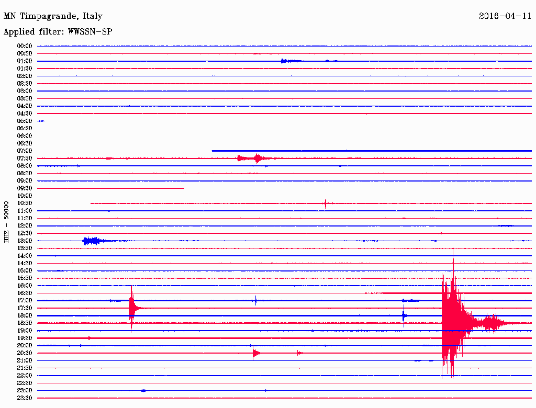The image size is (536, 408).
Task: Select the 05:30 time label
Action: (x=25, y=128)
